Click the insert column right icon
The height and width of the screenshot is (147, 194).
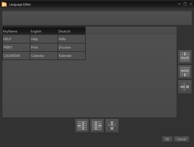tap(97, 126)
